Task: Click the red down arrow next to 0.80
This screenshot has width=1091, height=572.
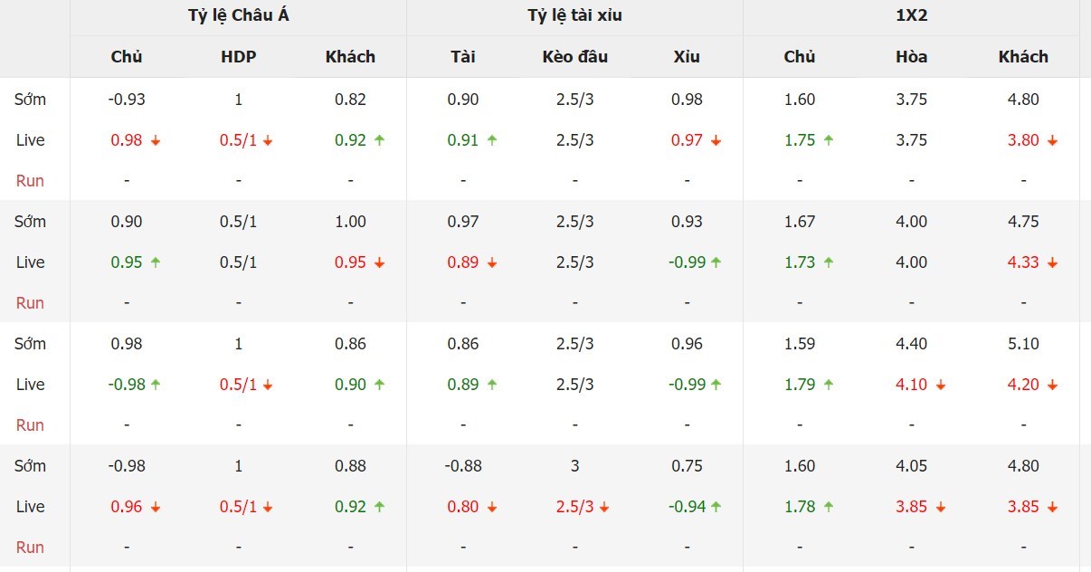Action: (492, 507)
